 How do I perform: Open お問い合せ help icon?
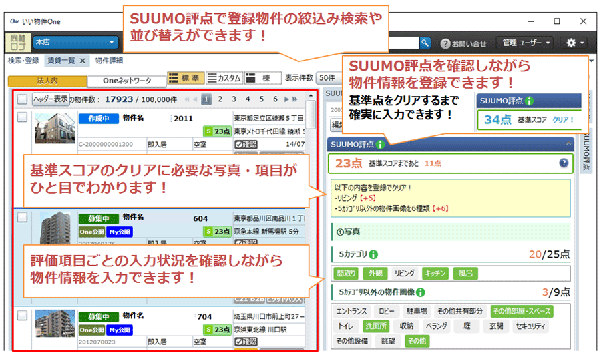click(x=445, y=43)
